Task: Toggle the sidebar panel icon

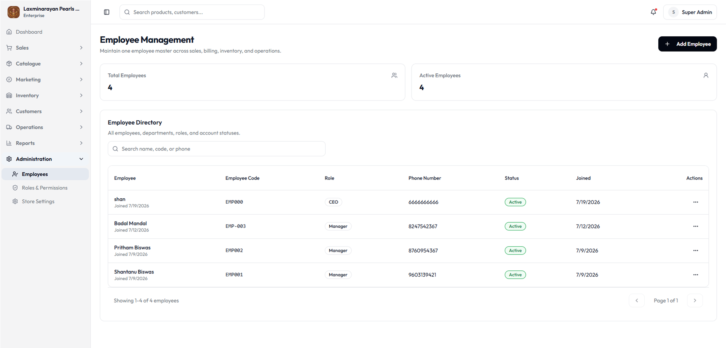Action: click(107, 12)
